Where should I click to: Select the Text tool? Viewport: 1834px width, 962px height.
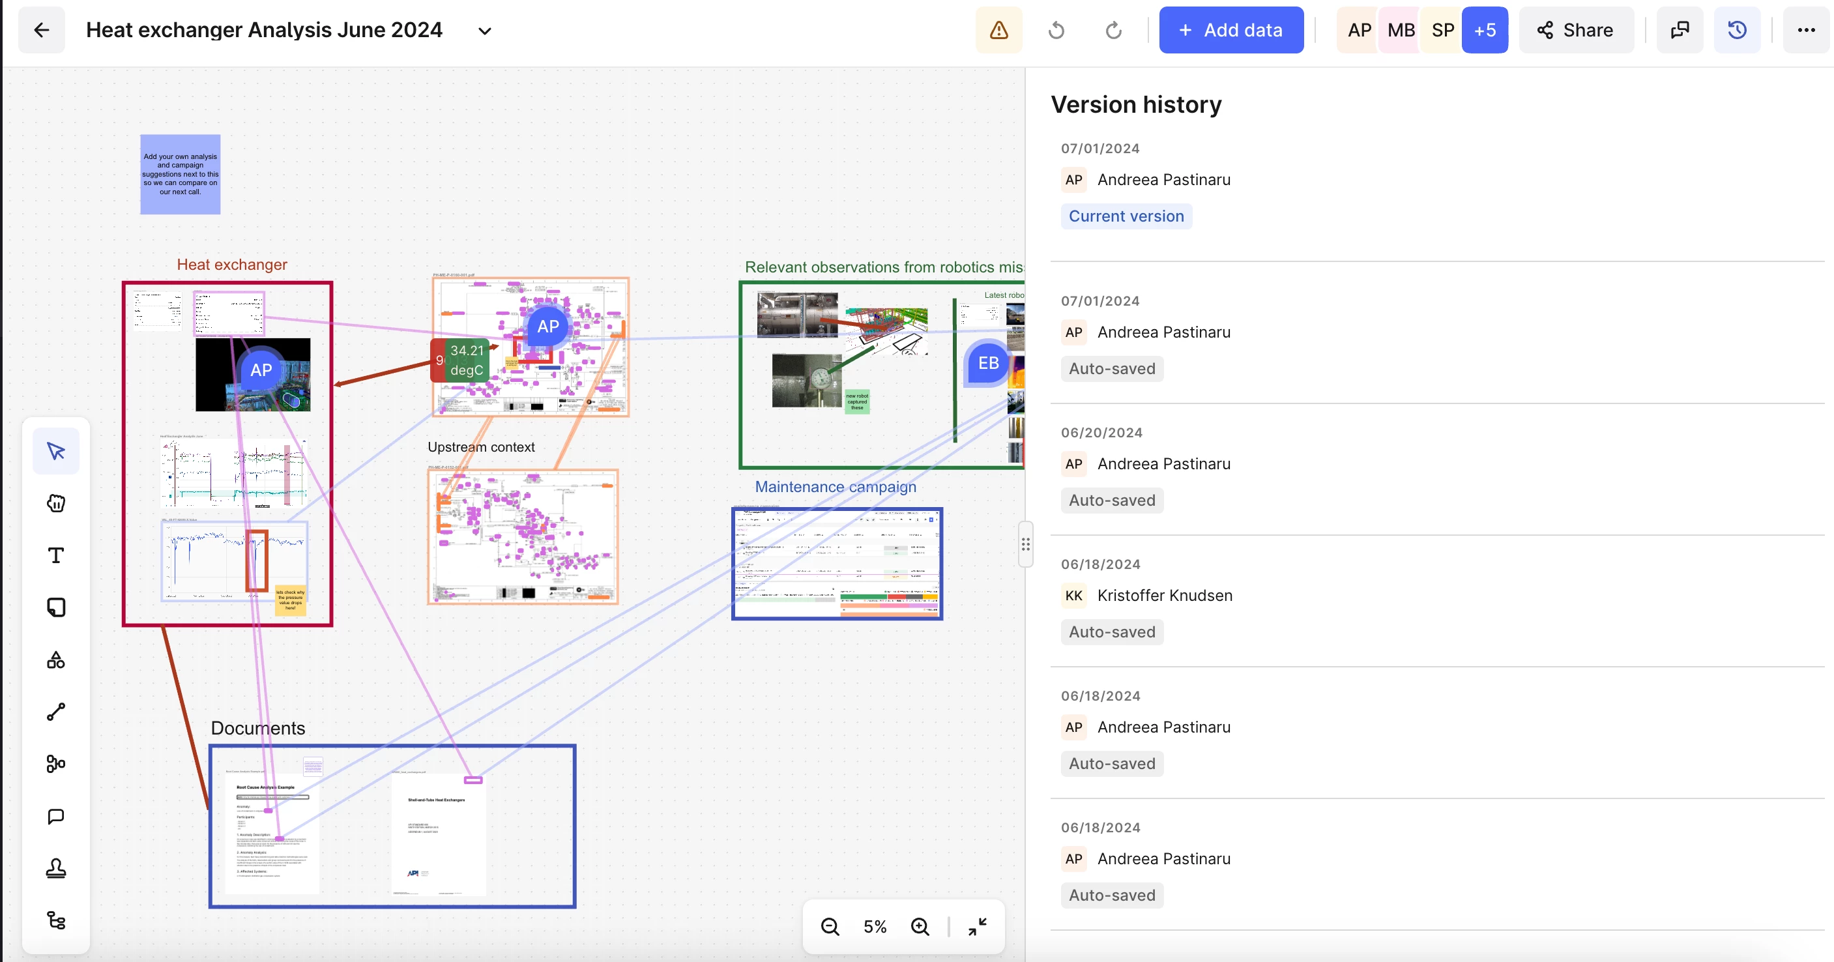(x=55, y=555)
